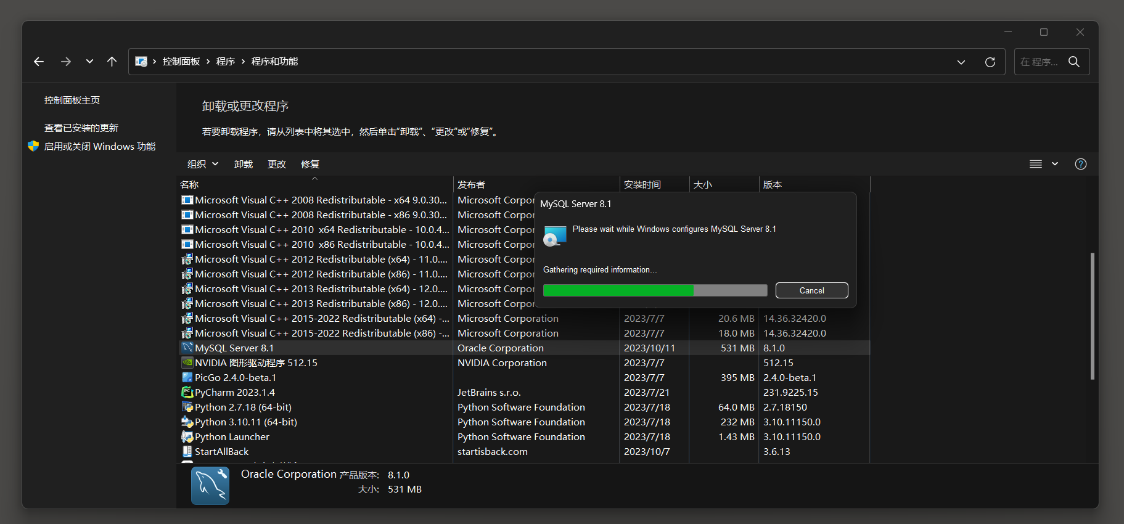Click the search magnifier icon
This screenshot has height=524, width=1124.
1074,62
